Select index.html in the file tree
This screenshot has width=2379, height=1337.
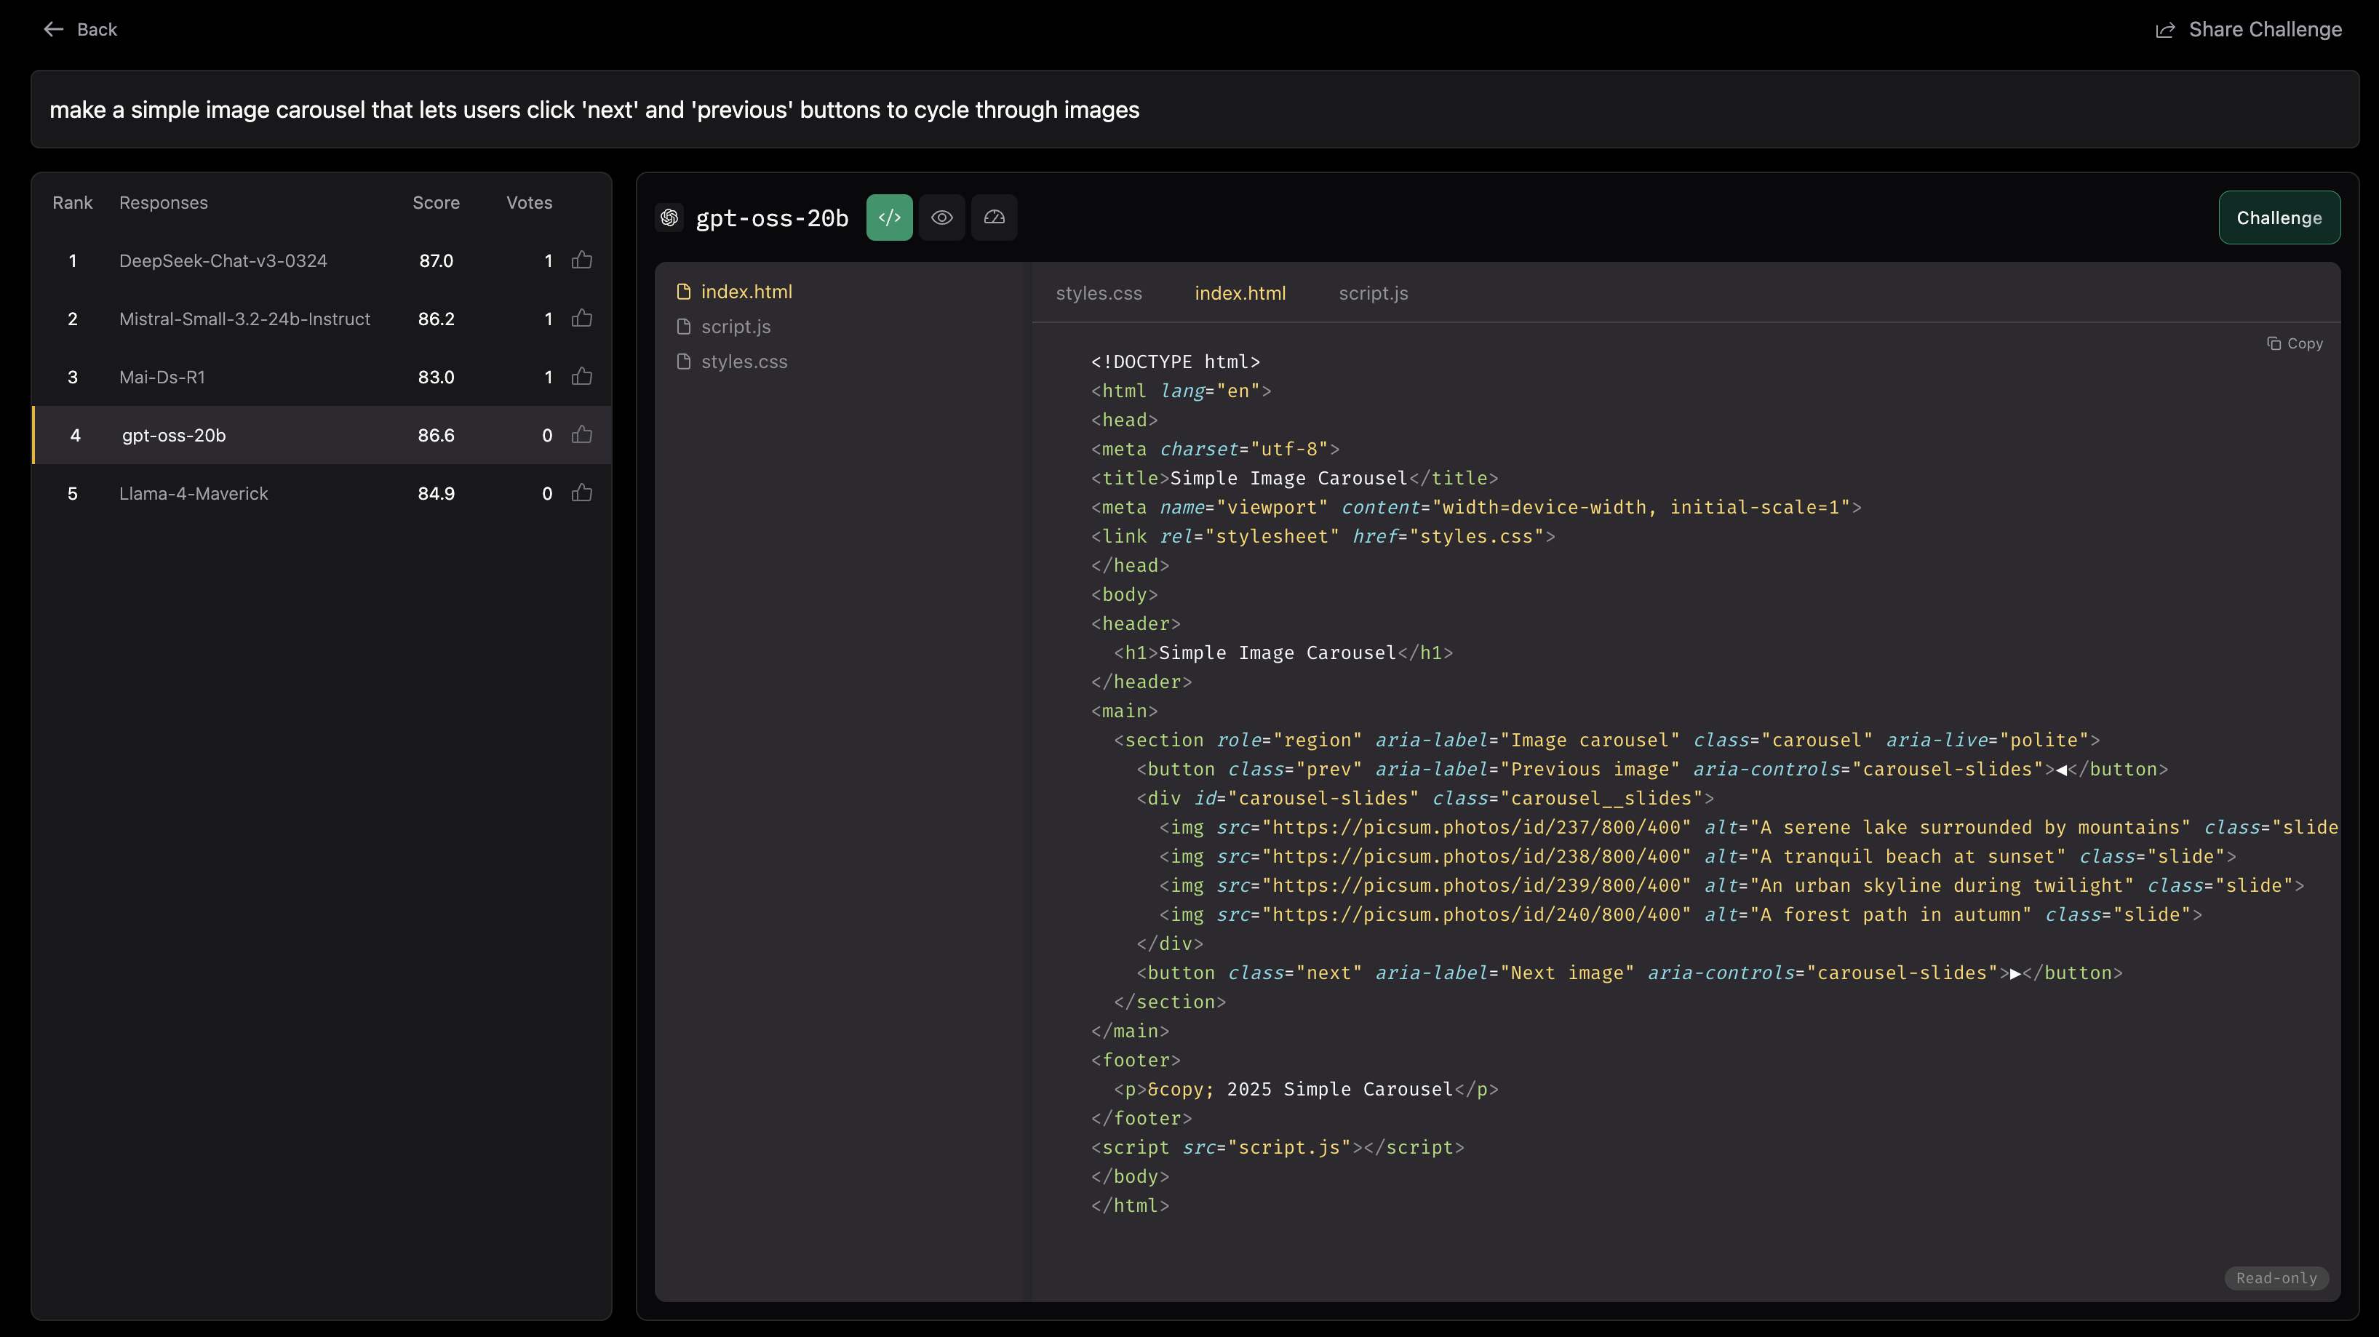pyautogui.click(x=745, y=292)
